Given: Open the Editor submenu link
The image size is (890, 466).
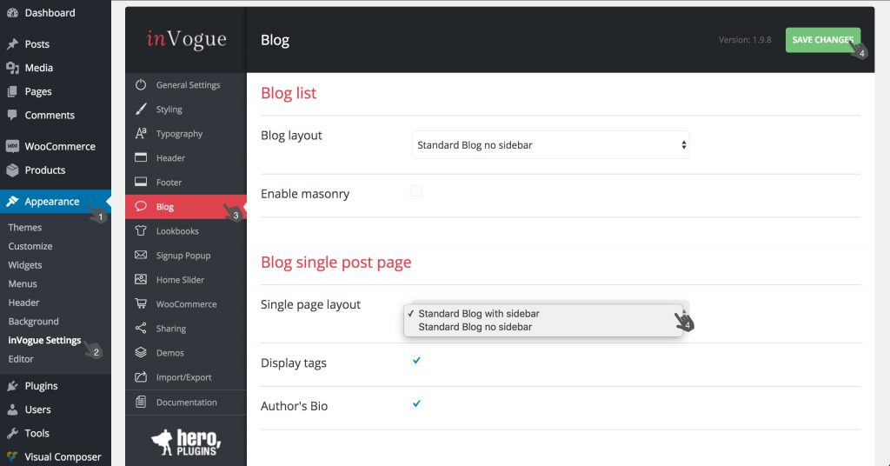Looking at the screenshot, I should coord(21,359).
